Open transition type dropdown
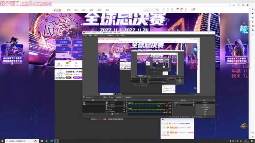This screenshot has width=255, height=143. pyautogui.click(x=183, y=103)
